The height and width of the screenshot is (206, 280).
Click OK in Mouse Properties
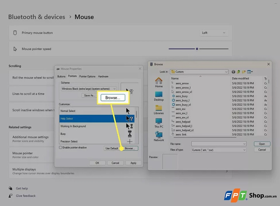(97, 163)
